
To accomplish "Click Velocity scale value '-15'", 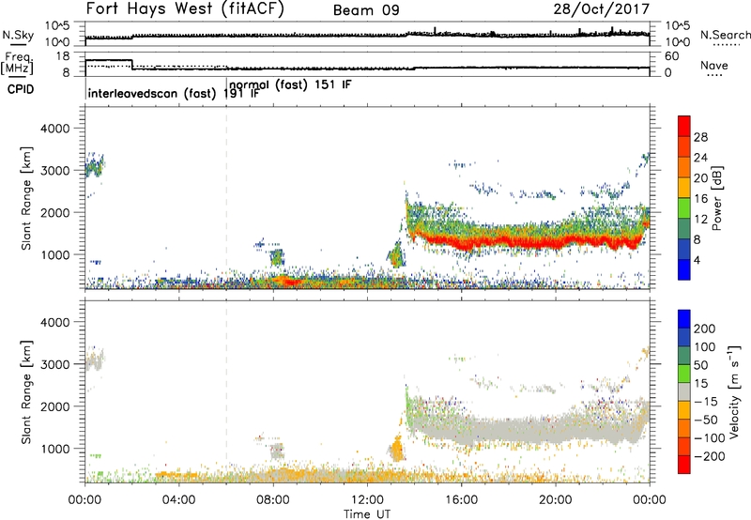I will coord(706,401).
